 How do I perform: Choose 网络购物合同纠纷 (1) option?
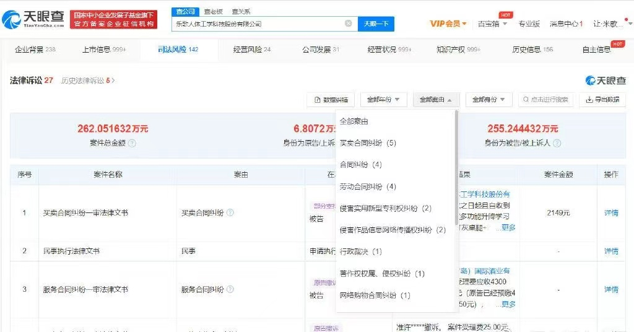(375, 295)
